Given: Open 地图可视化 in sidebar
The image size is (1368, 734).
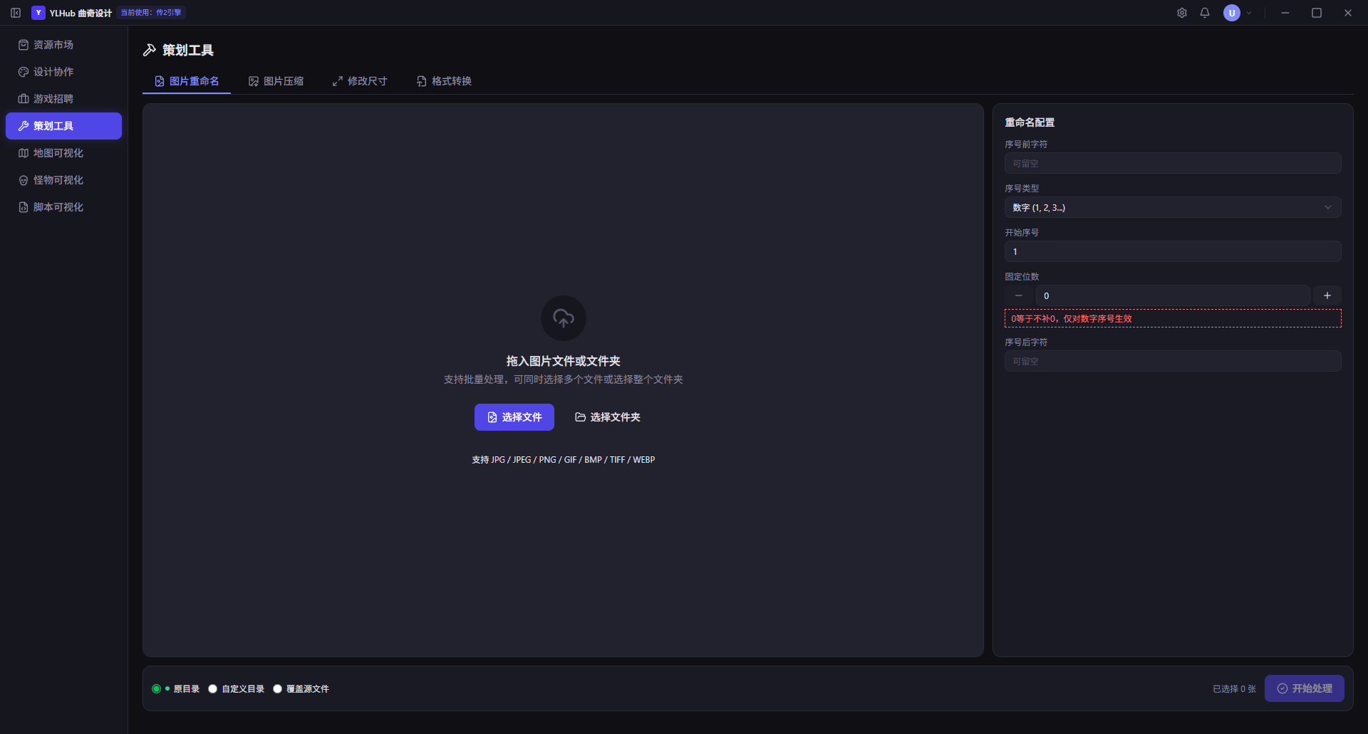Looking at the screenshot, I should click(63, 153).
